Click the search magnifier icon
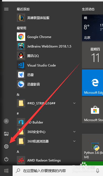The image size is (103, 176). coord(18,171)
